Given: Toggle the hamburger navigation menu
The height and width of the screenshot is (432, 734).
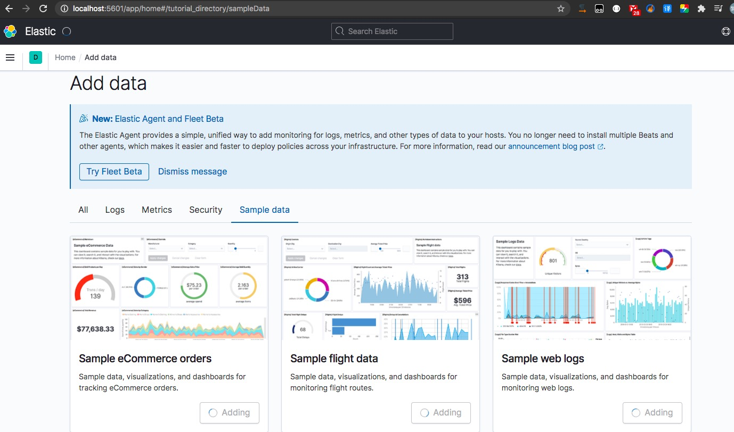Looking at the screenshot, I should [10, 57].
